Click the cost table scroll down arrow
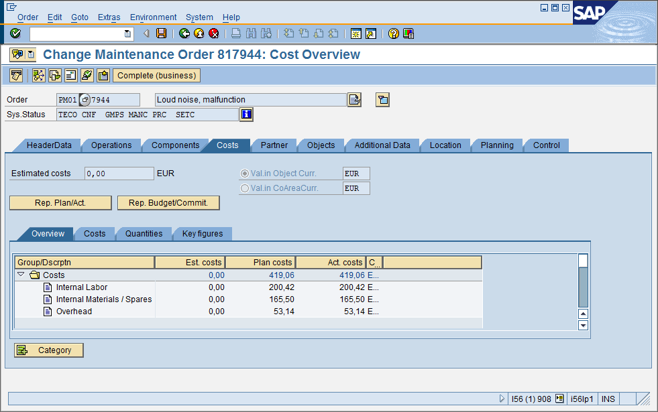 [583, 325]
